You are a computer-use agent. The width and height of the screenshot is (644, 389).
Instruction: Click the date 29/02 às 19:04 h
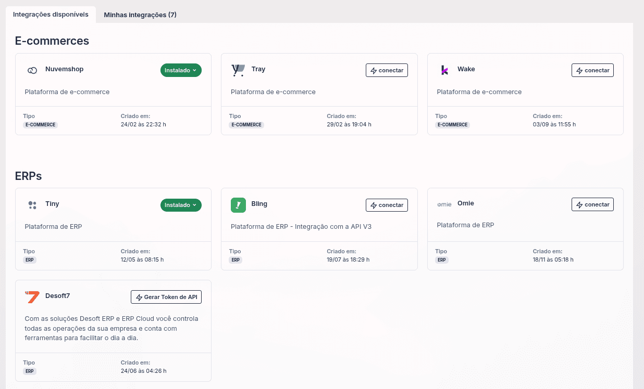349,125
